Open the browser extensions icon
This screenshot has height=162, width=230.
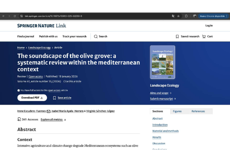pos(186,16)
